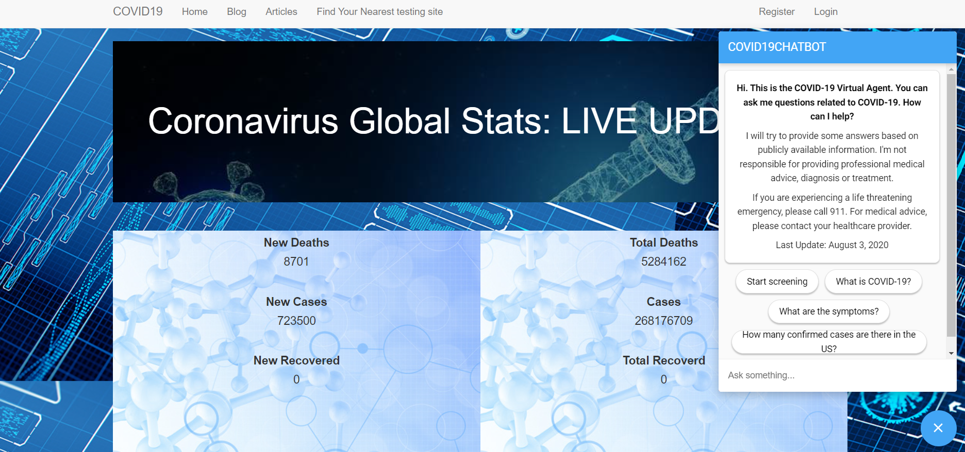
Task: Click the 'Last Update: August 3, 2020' text
Action: (x=832, y=245)
